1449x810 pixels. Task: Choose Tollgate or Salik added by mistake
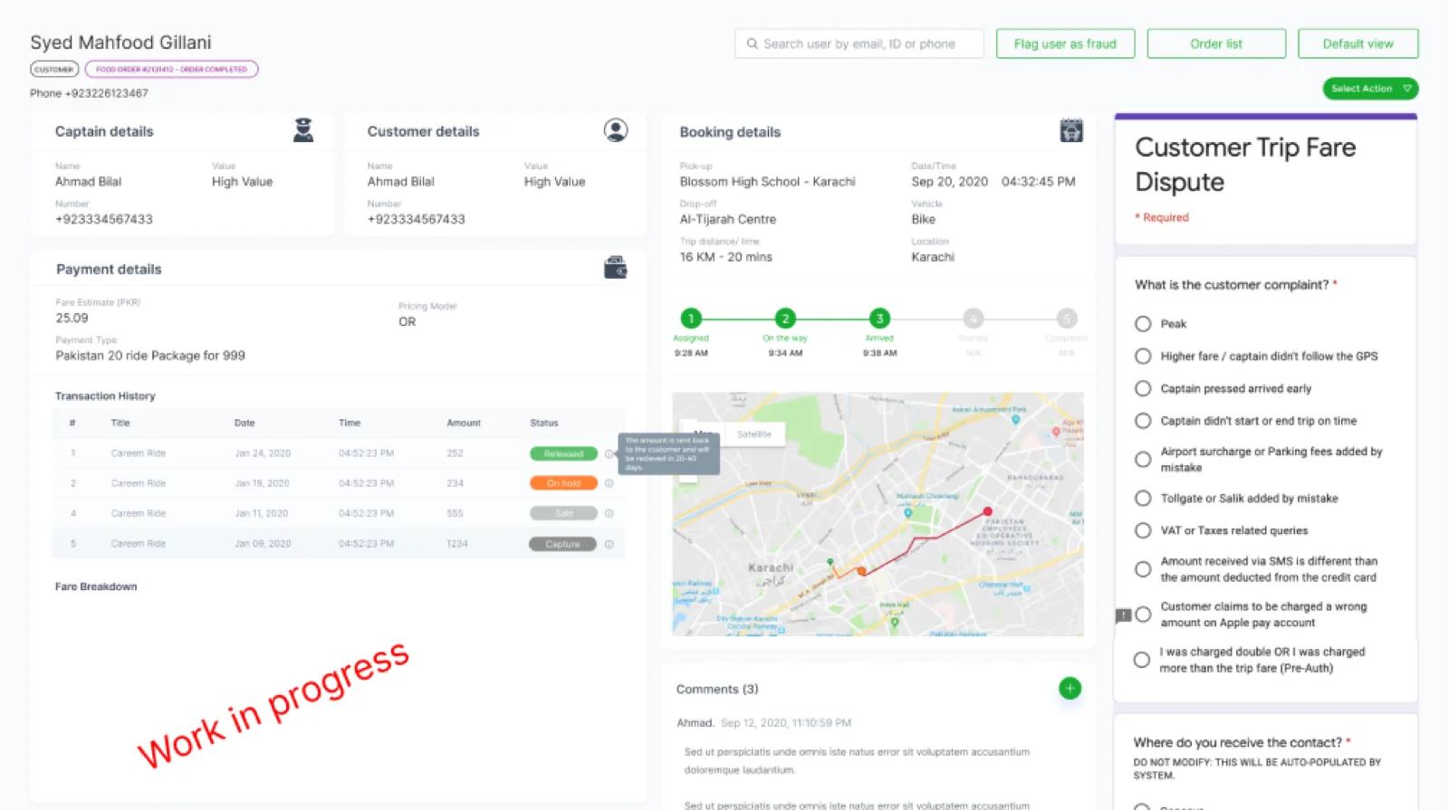(x=1143, y=499)
